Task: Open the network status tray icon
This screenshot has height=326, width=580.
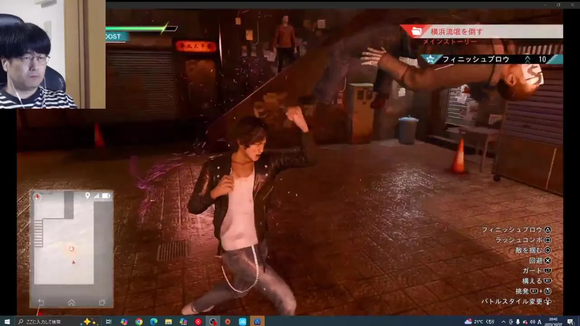Action: (525, 321)
